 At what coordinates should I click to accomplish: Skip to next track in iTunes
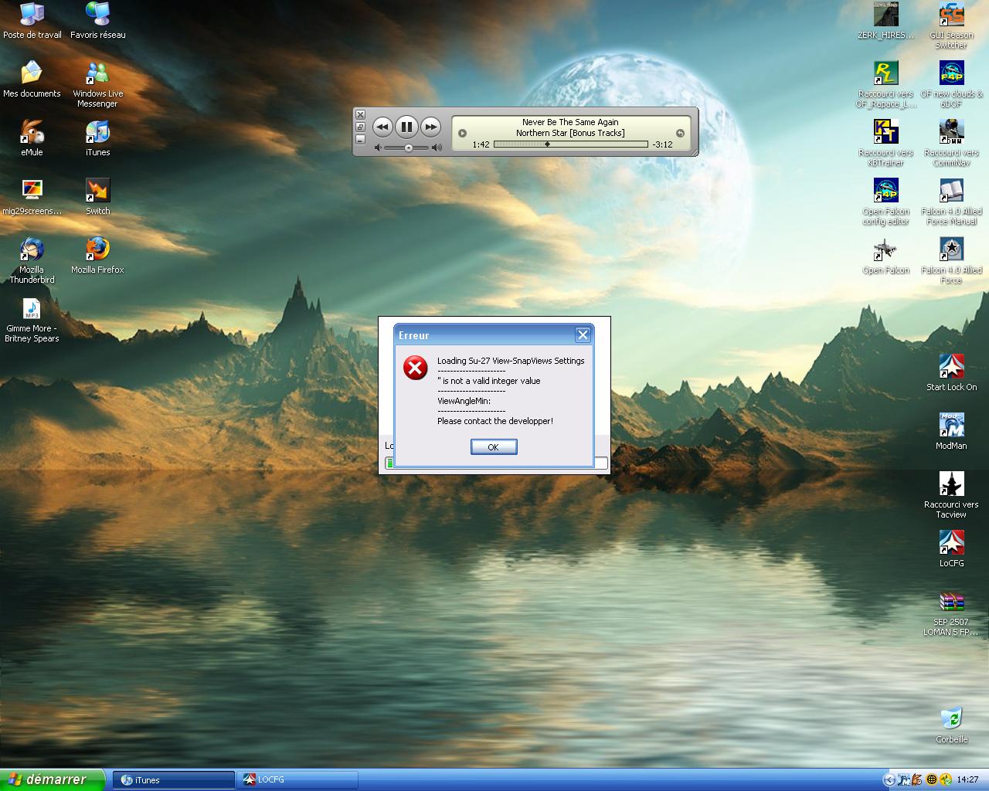tap(431, 127)
